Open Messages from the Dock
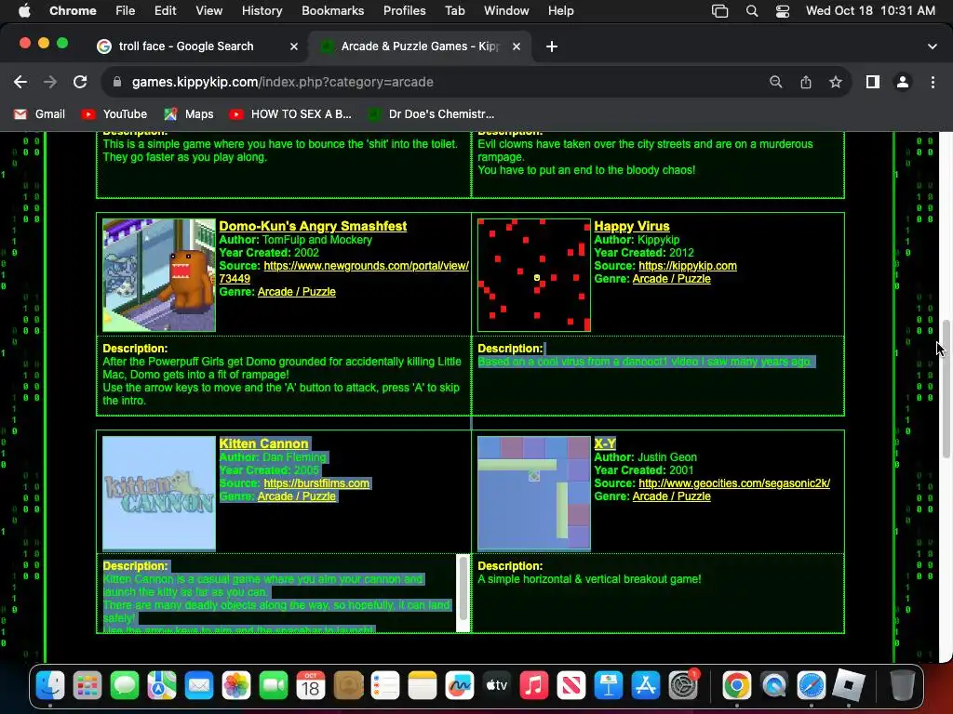 [125, 686]
